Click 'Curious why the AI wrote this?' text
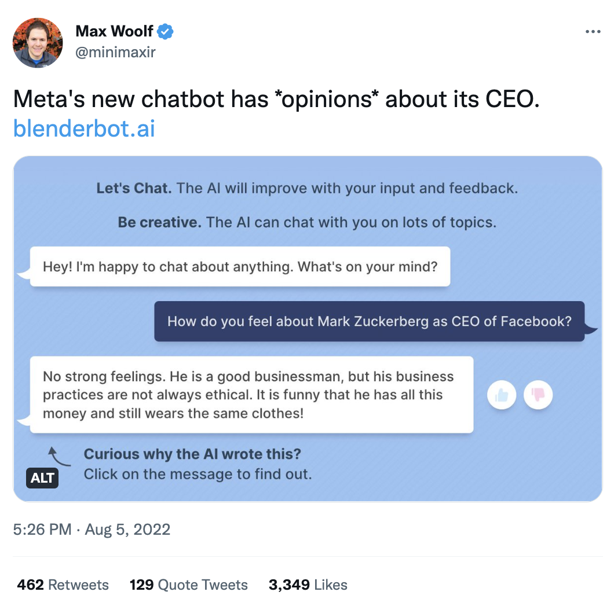 [192, 454]
